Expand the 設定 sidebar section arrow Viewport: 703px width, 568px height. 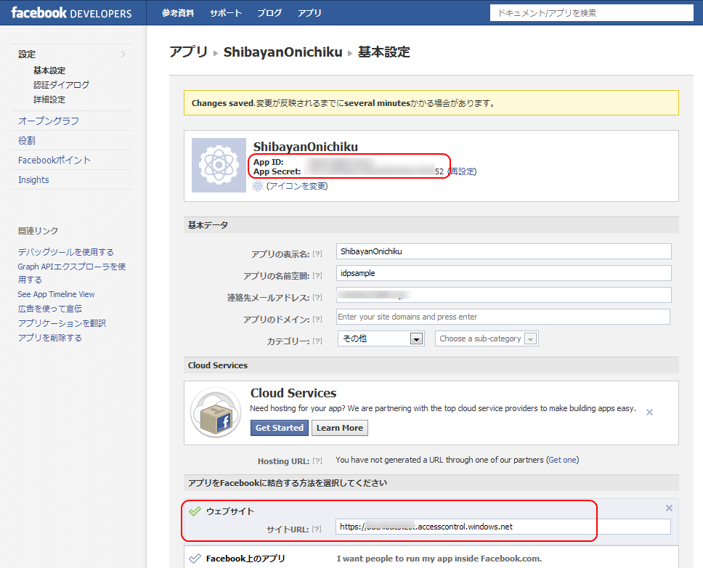[x=123, y=54]
